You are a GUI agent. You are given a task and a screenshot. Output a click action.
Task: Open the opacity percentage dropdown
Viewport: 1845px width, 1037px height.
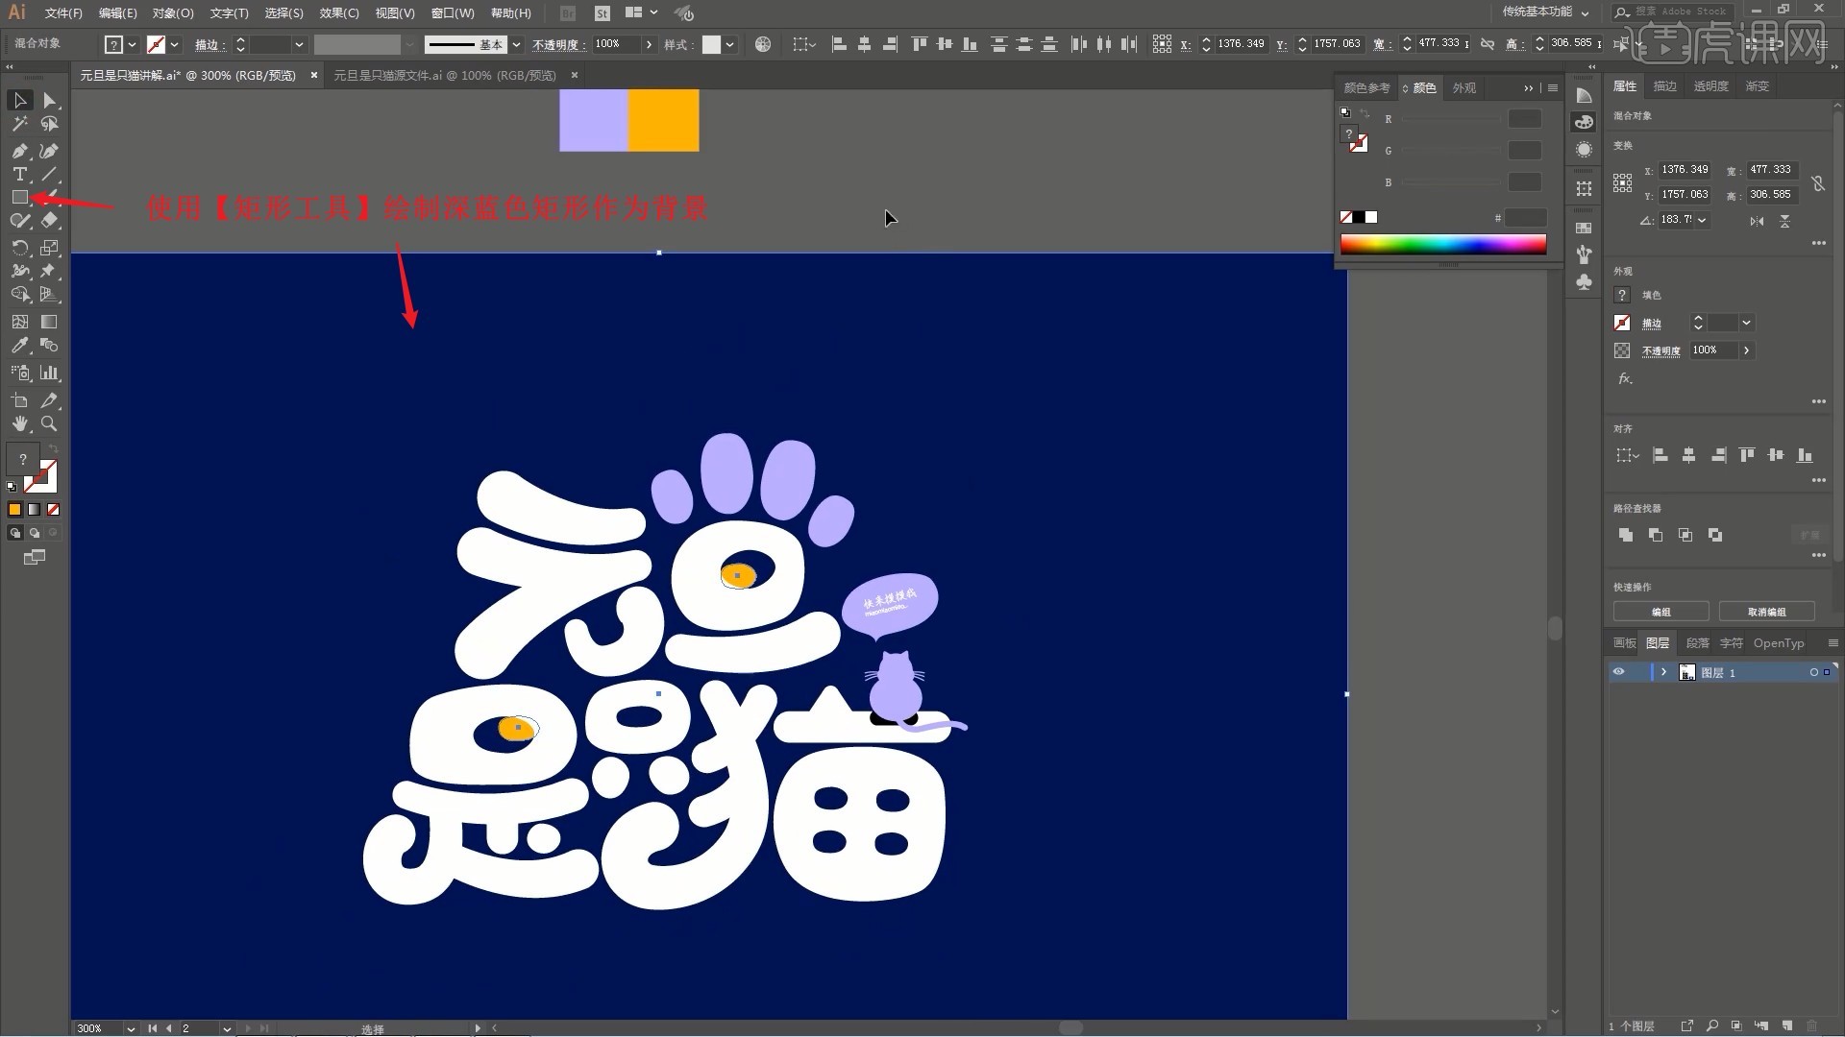pyautogui.click(x=648, y=44)
